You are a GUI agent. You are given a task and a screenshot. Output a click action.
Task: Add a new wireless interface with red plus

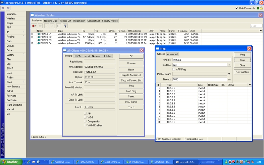[x=33, y=26]
